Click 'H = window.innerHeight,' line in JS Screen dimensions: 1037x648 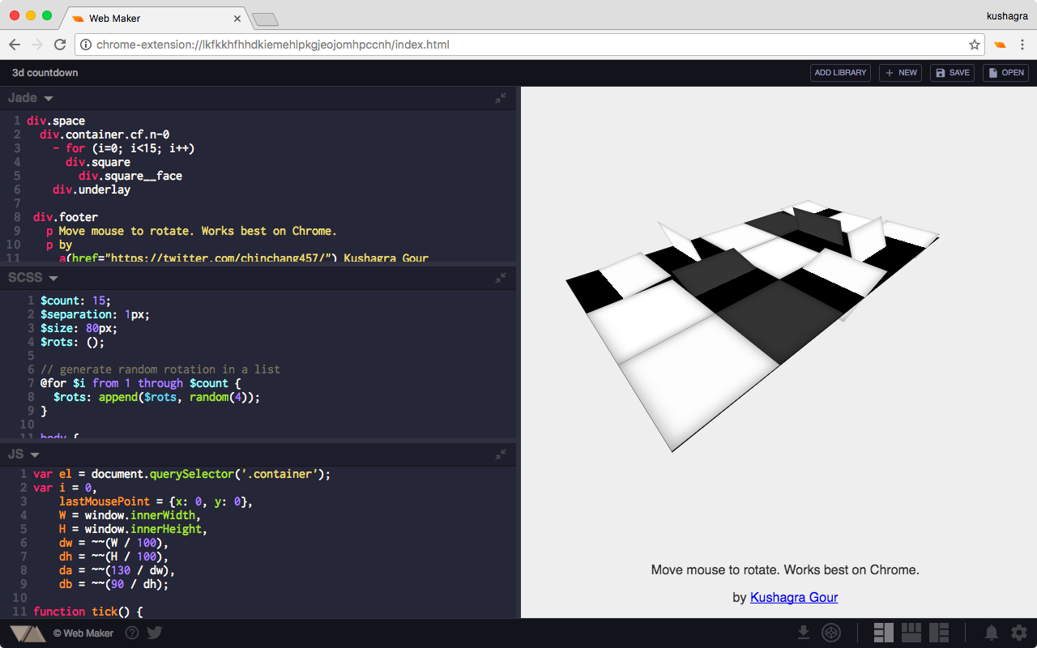tap(133, 529)
